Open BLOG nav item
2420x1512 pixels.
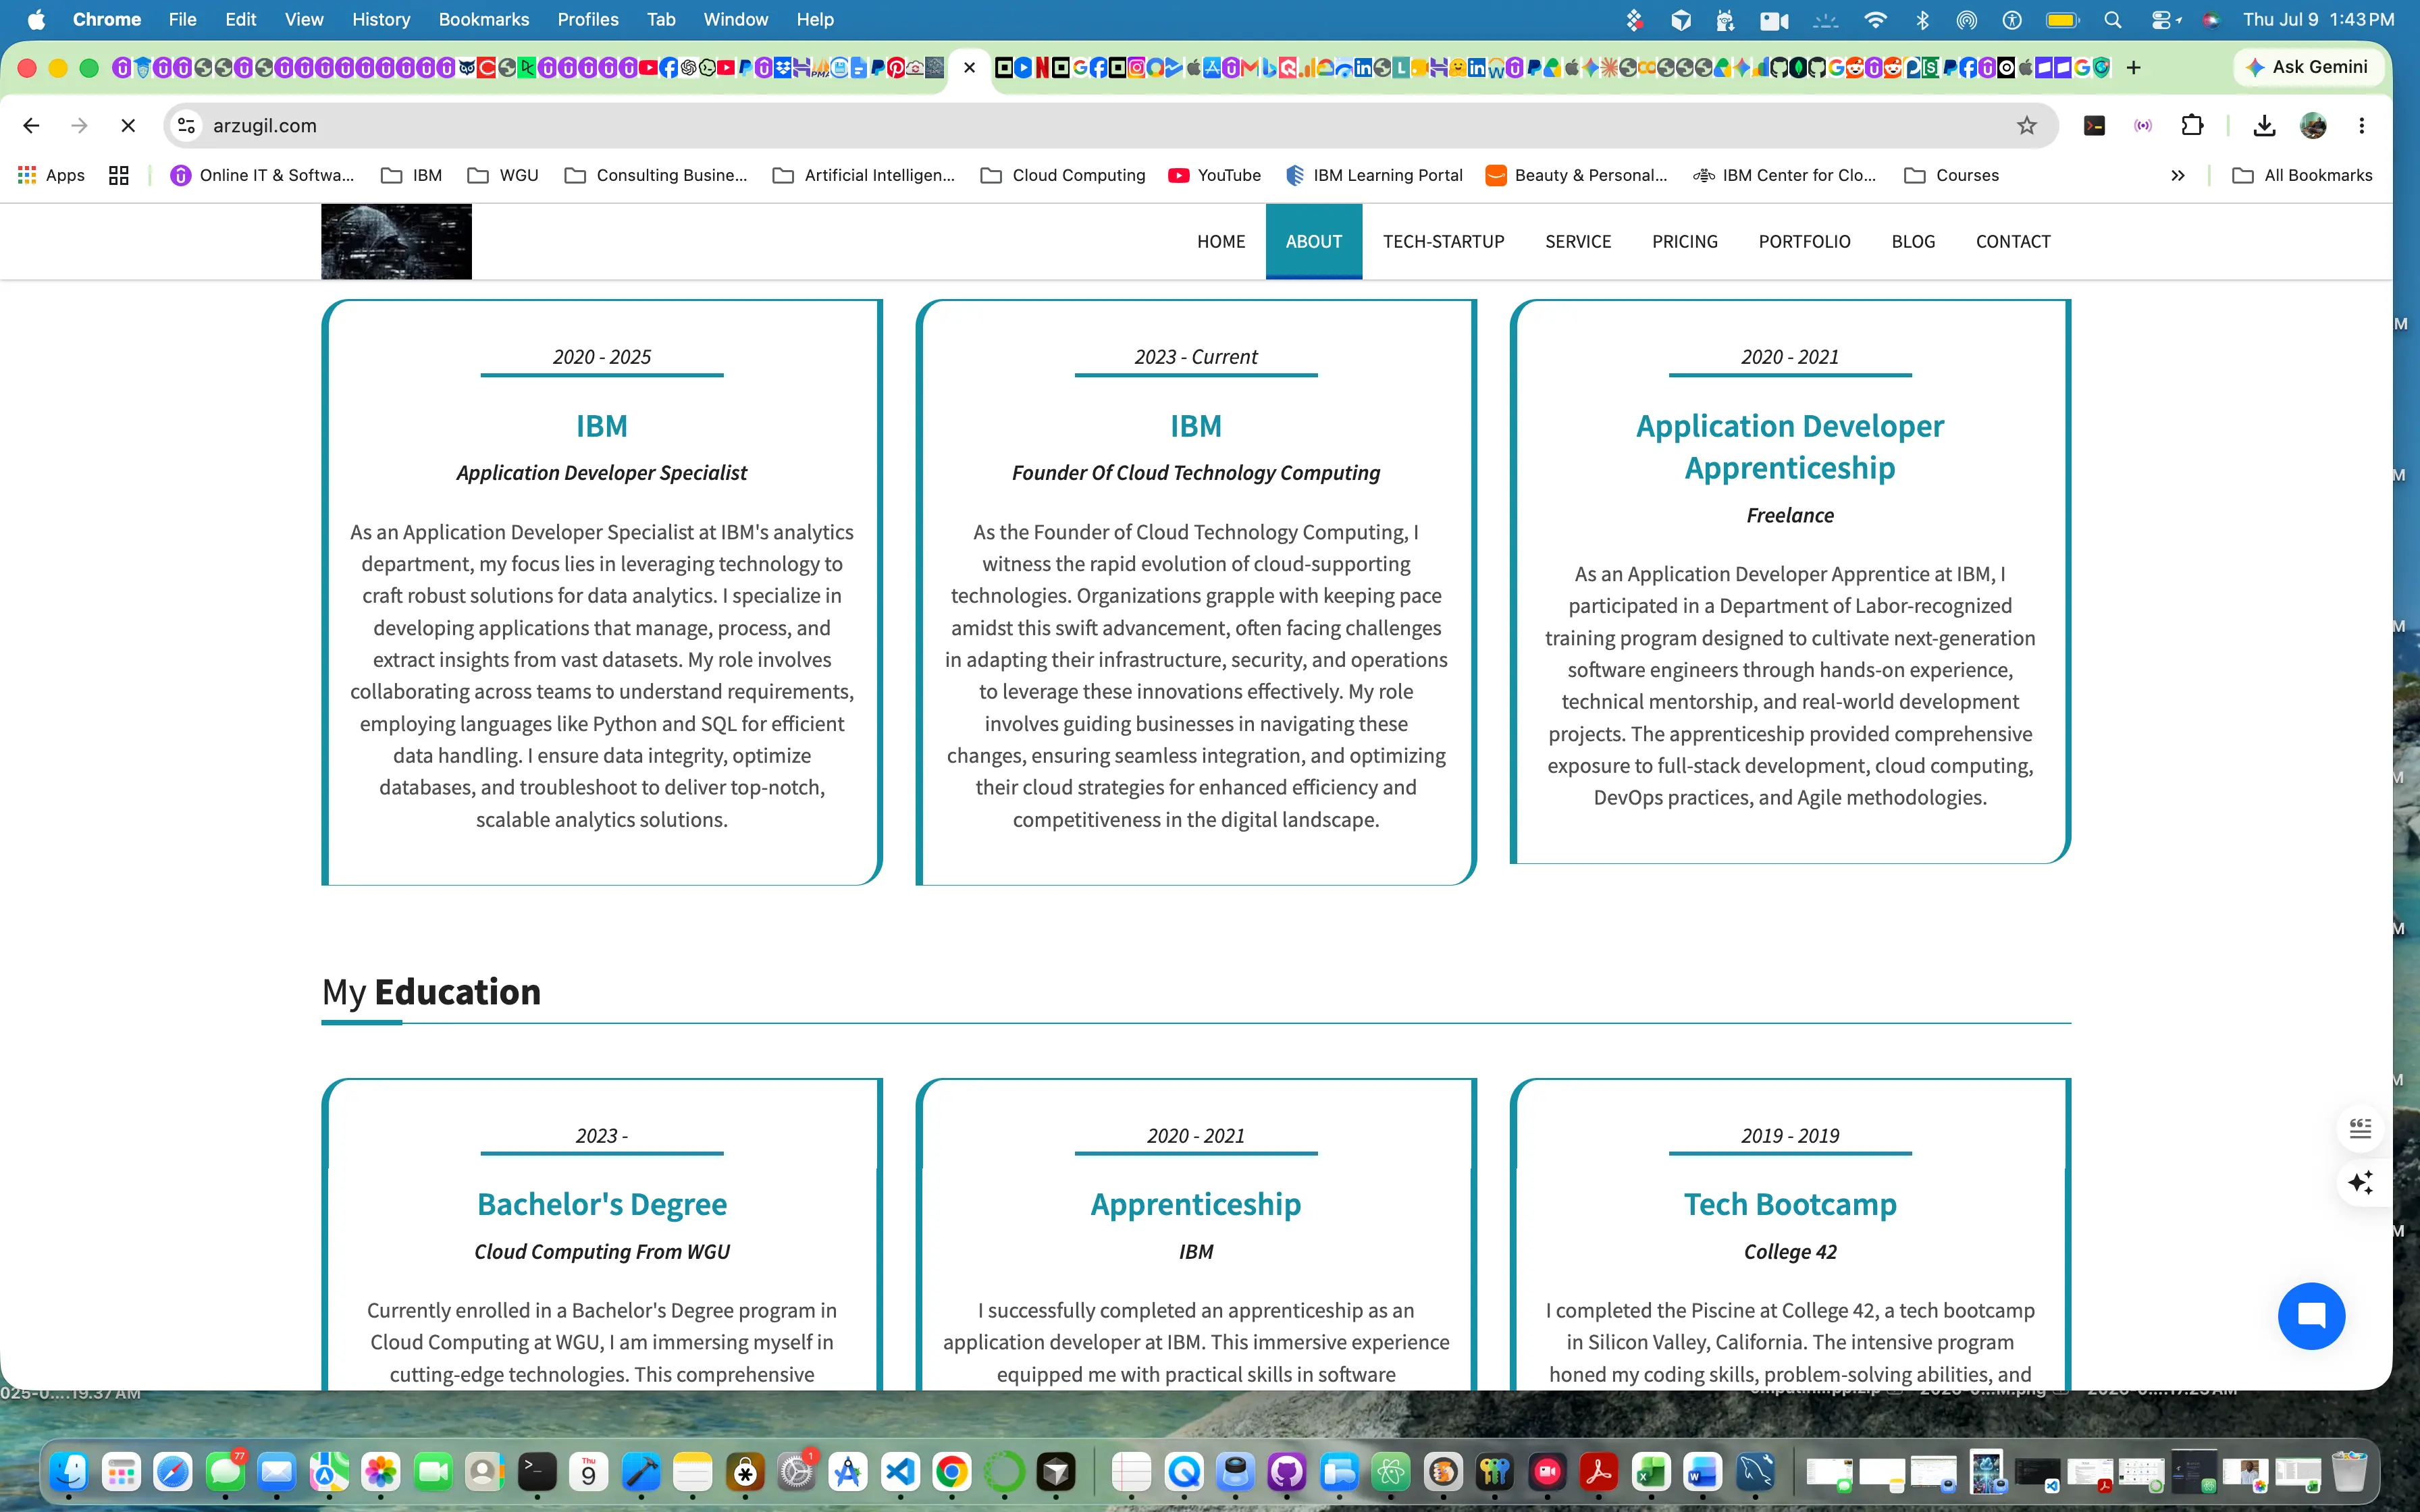point(1913,241)
